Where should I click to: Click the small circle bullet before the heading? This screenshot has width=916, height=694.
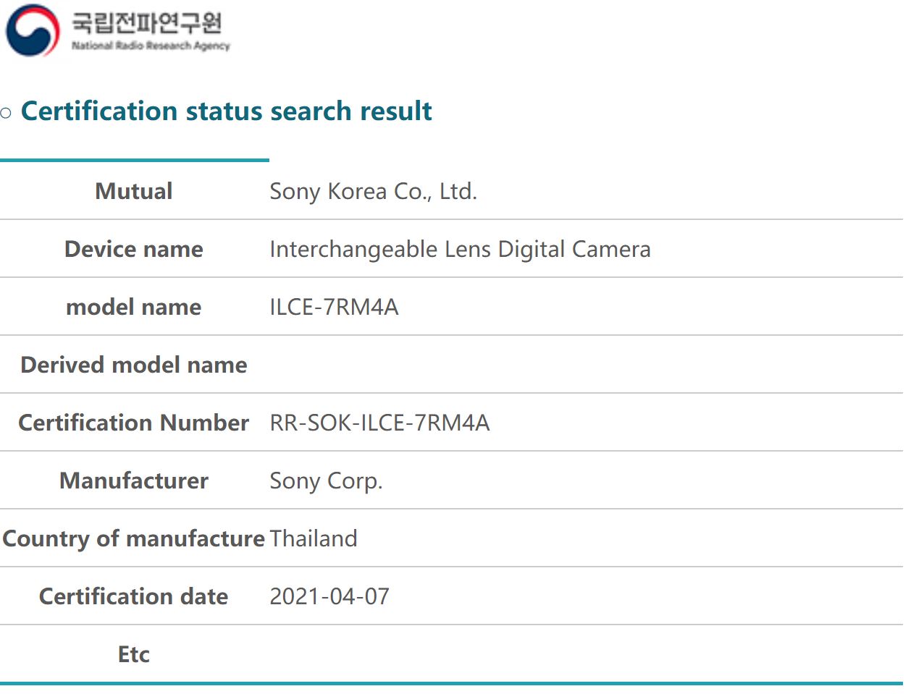coord(6,113)
